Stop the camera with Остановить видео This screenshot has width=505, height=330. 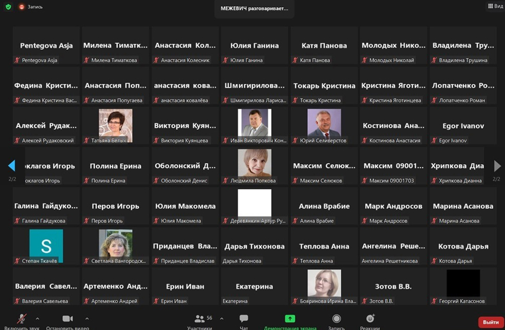[x=67, y=320]
